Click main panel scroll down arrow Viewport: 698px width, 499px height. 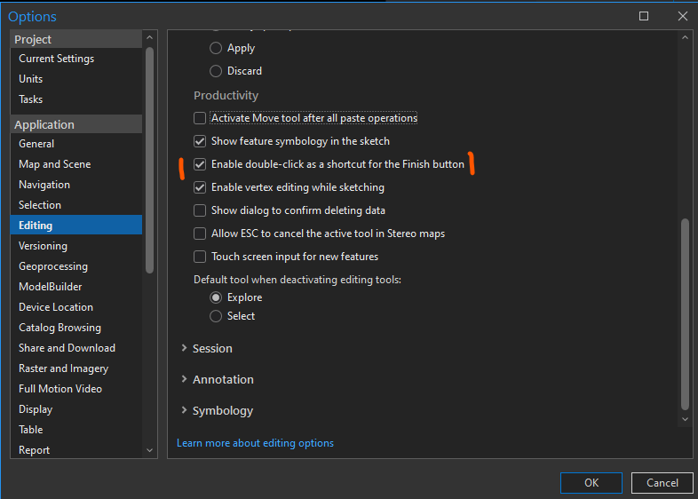[x=685, y=418]
